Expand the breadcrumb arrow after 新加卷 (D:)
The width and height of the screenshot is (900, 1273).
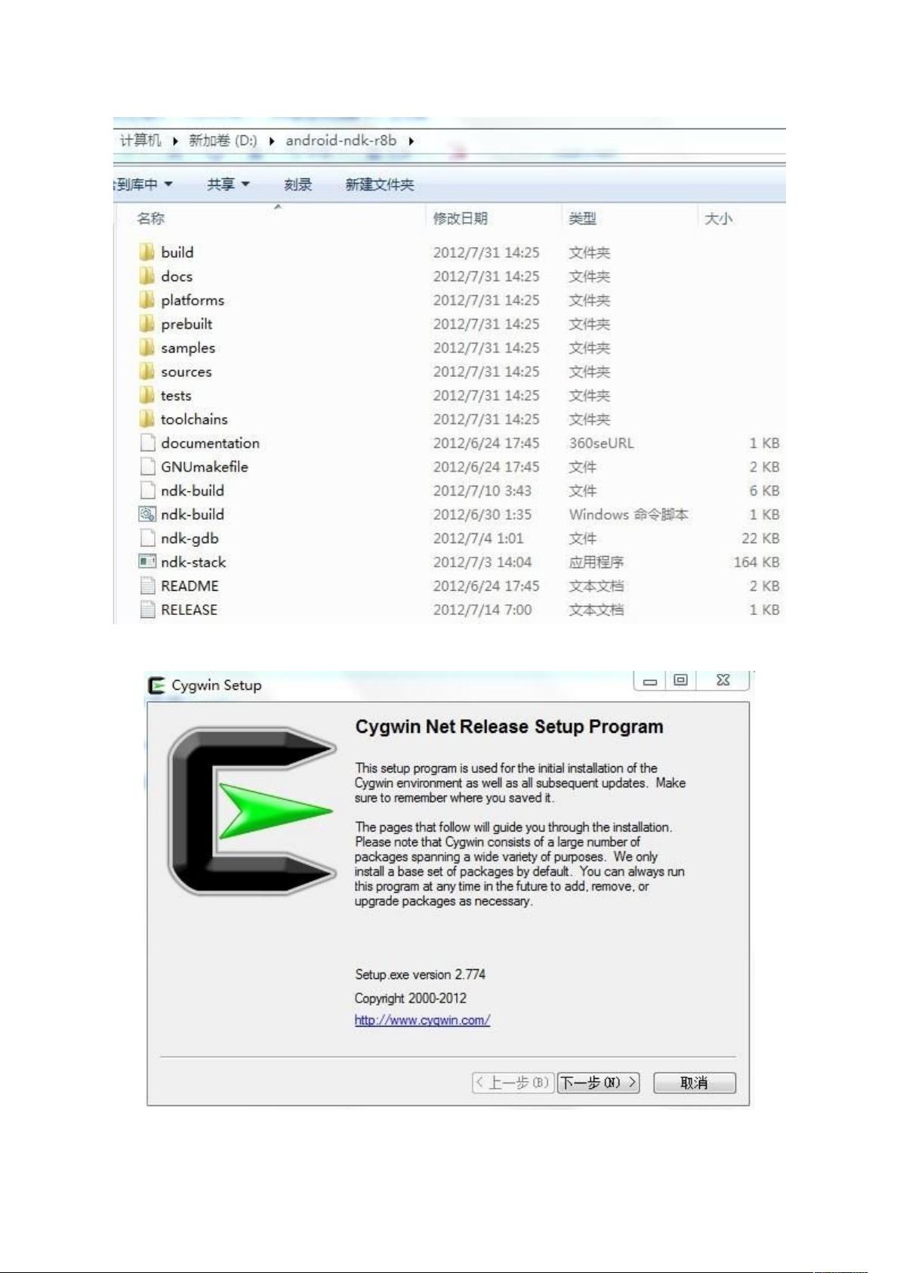pyautogui.click(x=272, y=141)
